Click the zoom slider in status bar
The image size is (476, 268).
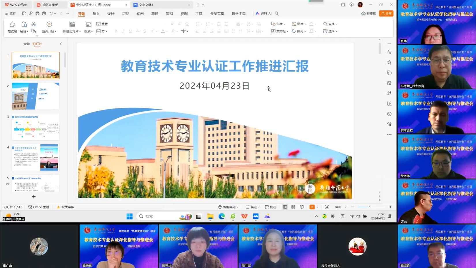point(371,207)
